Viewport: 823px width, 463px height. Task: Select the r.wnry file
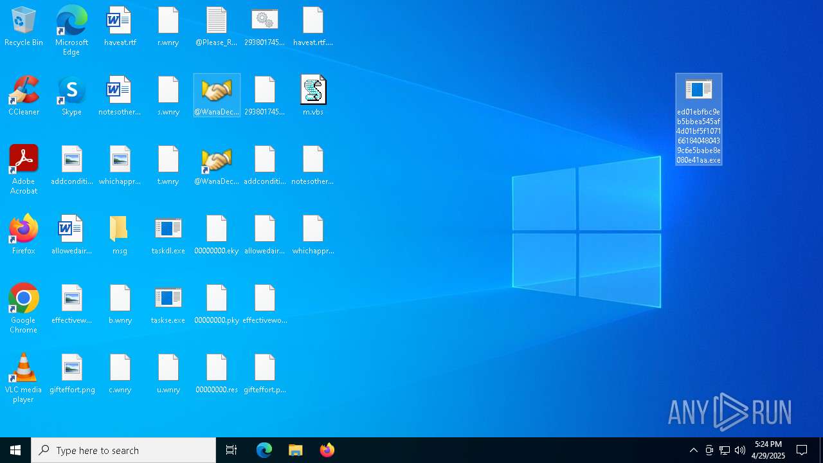168,27
